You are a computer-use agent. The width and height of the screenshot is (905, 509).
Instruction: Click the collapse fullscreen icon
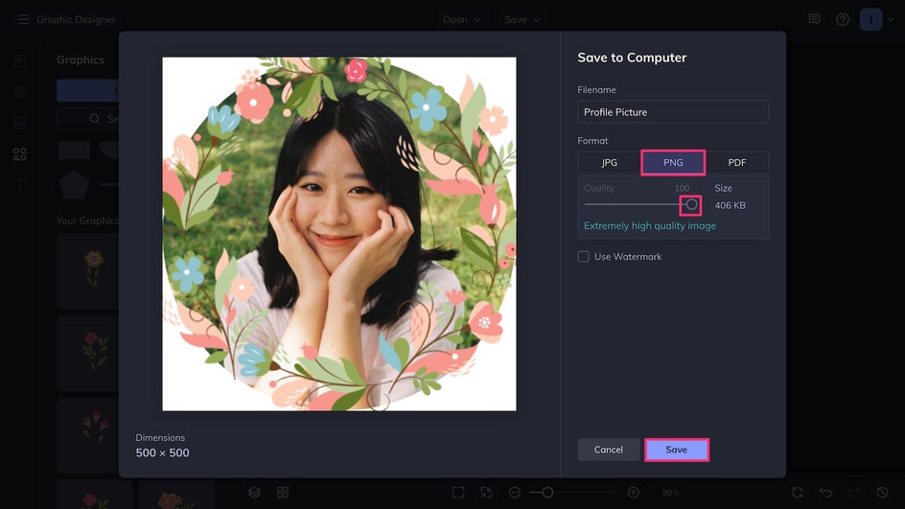click(x=487, y=493)
